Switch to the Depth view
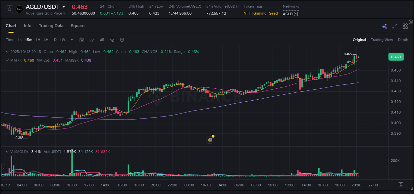 (x=403, y=40)
